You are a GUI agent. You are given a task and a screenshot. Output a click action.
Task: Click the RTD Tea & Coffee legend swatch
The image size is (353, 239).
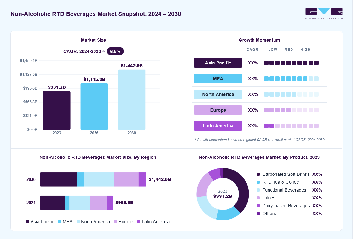258,182
